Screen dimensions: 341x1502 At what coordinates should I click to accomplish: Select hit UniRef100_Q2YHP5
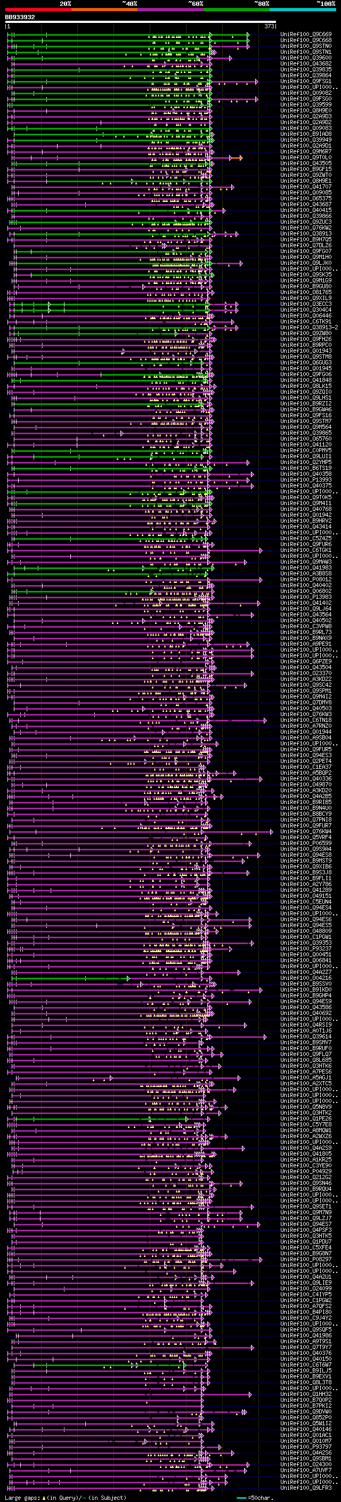[306, 462]
